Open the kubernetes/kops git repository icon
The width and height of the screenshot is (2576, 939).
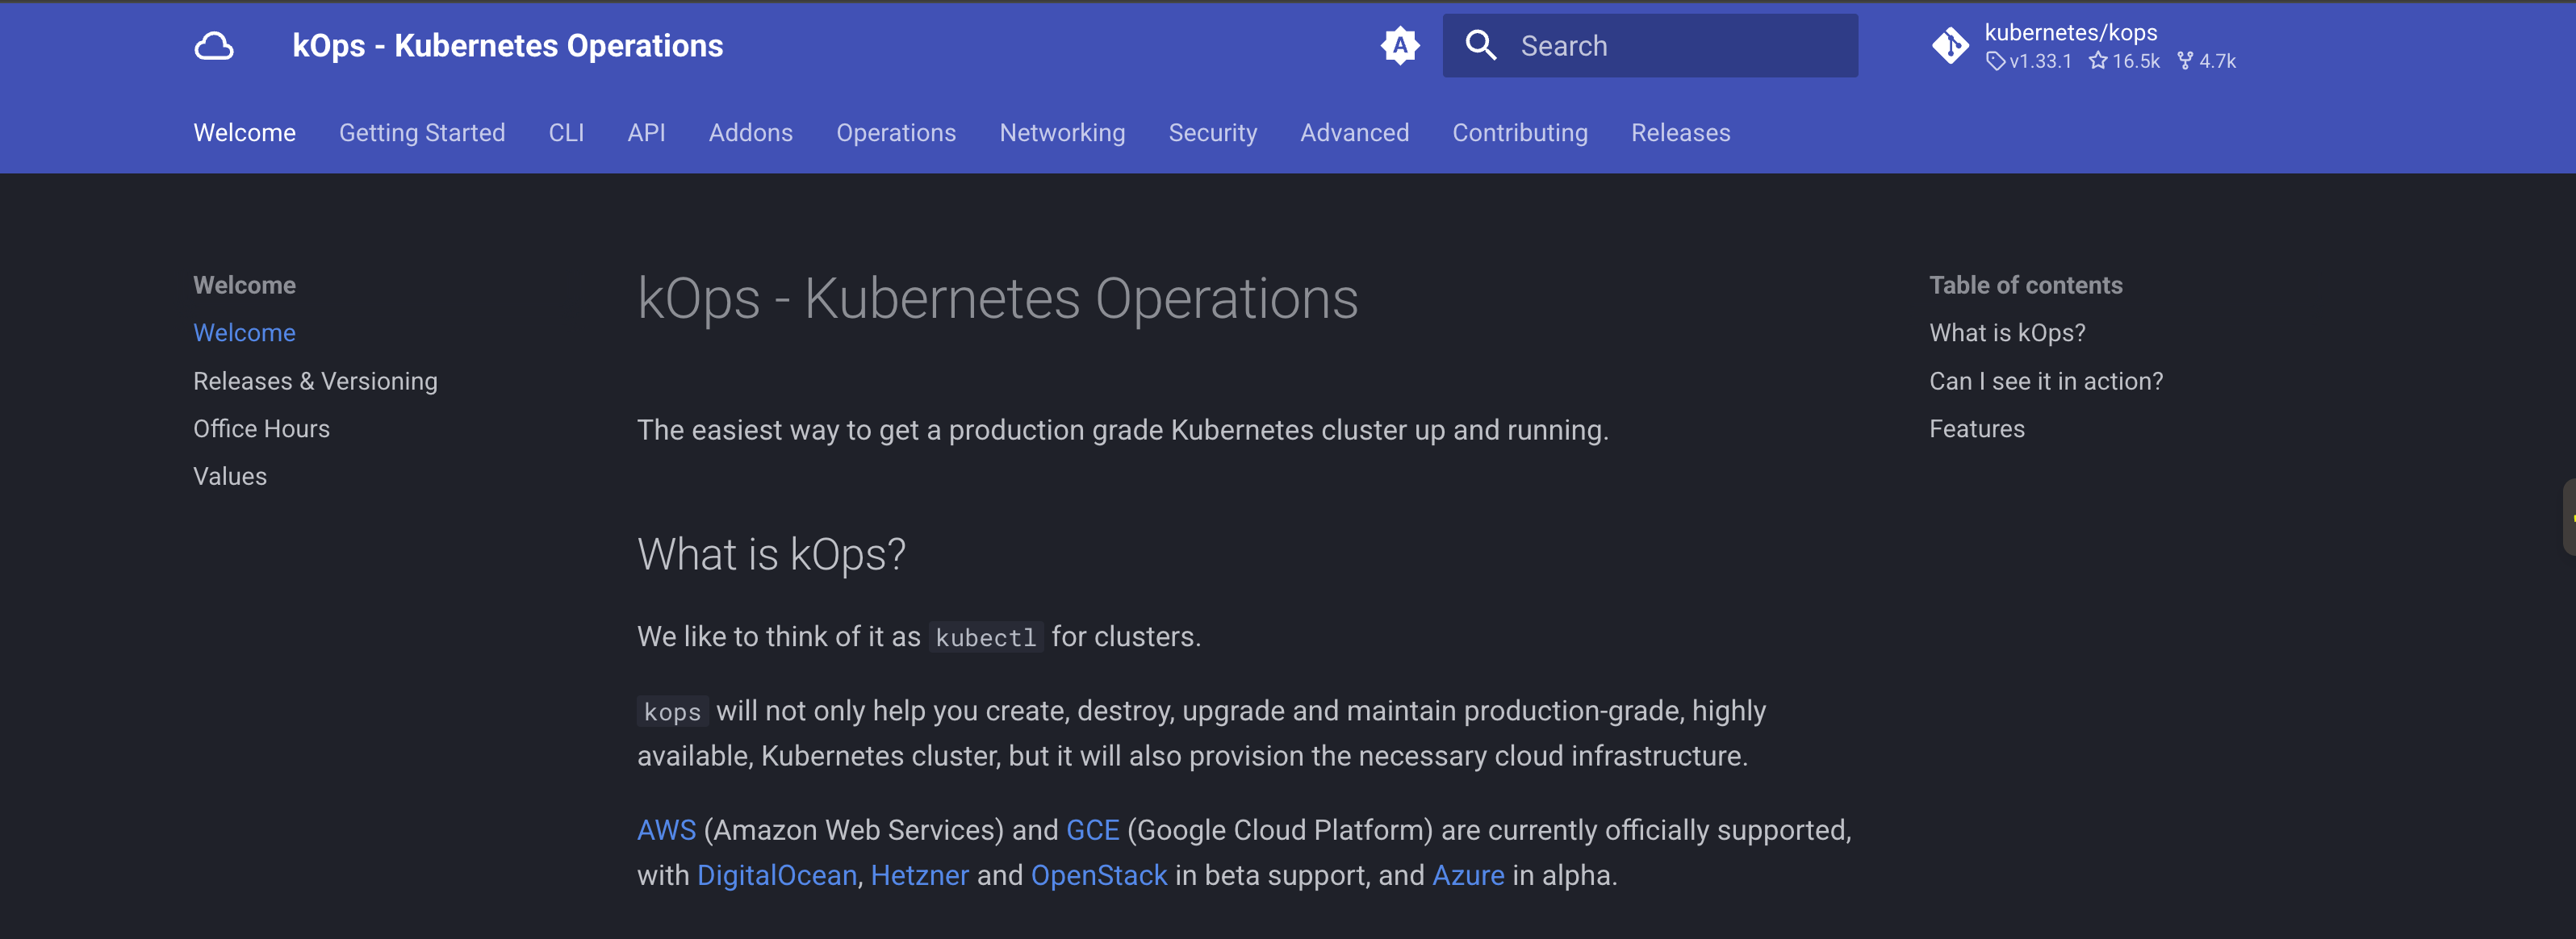coord(1949,46)
